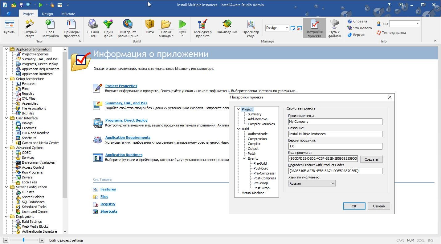Collapse User Interface tree node

click(x=6, y=118)
